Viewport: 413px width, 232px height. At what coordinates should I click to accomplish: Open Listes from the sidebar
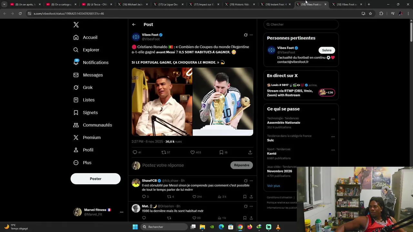coord(84,100)
